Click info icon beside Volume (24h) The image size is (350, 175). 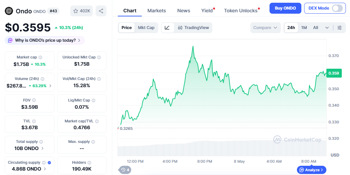click(x=42, y=79)
